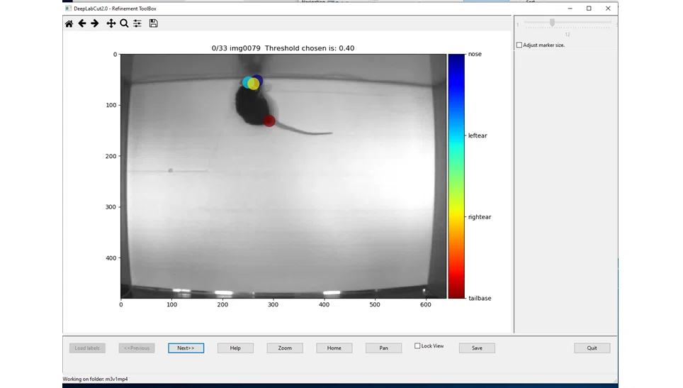Image resolution: width=683 pixels, height=388 pixels.
Task: Select the cyan leftear marker
Action: [x=247, y=82]
